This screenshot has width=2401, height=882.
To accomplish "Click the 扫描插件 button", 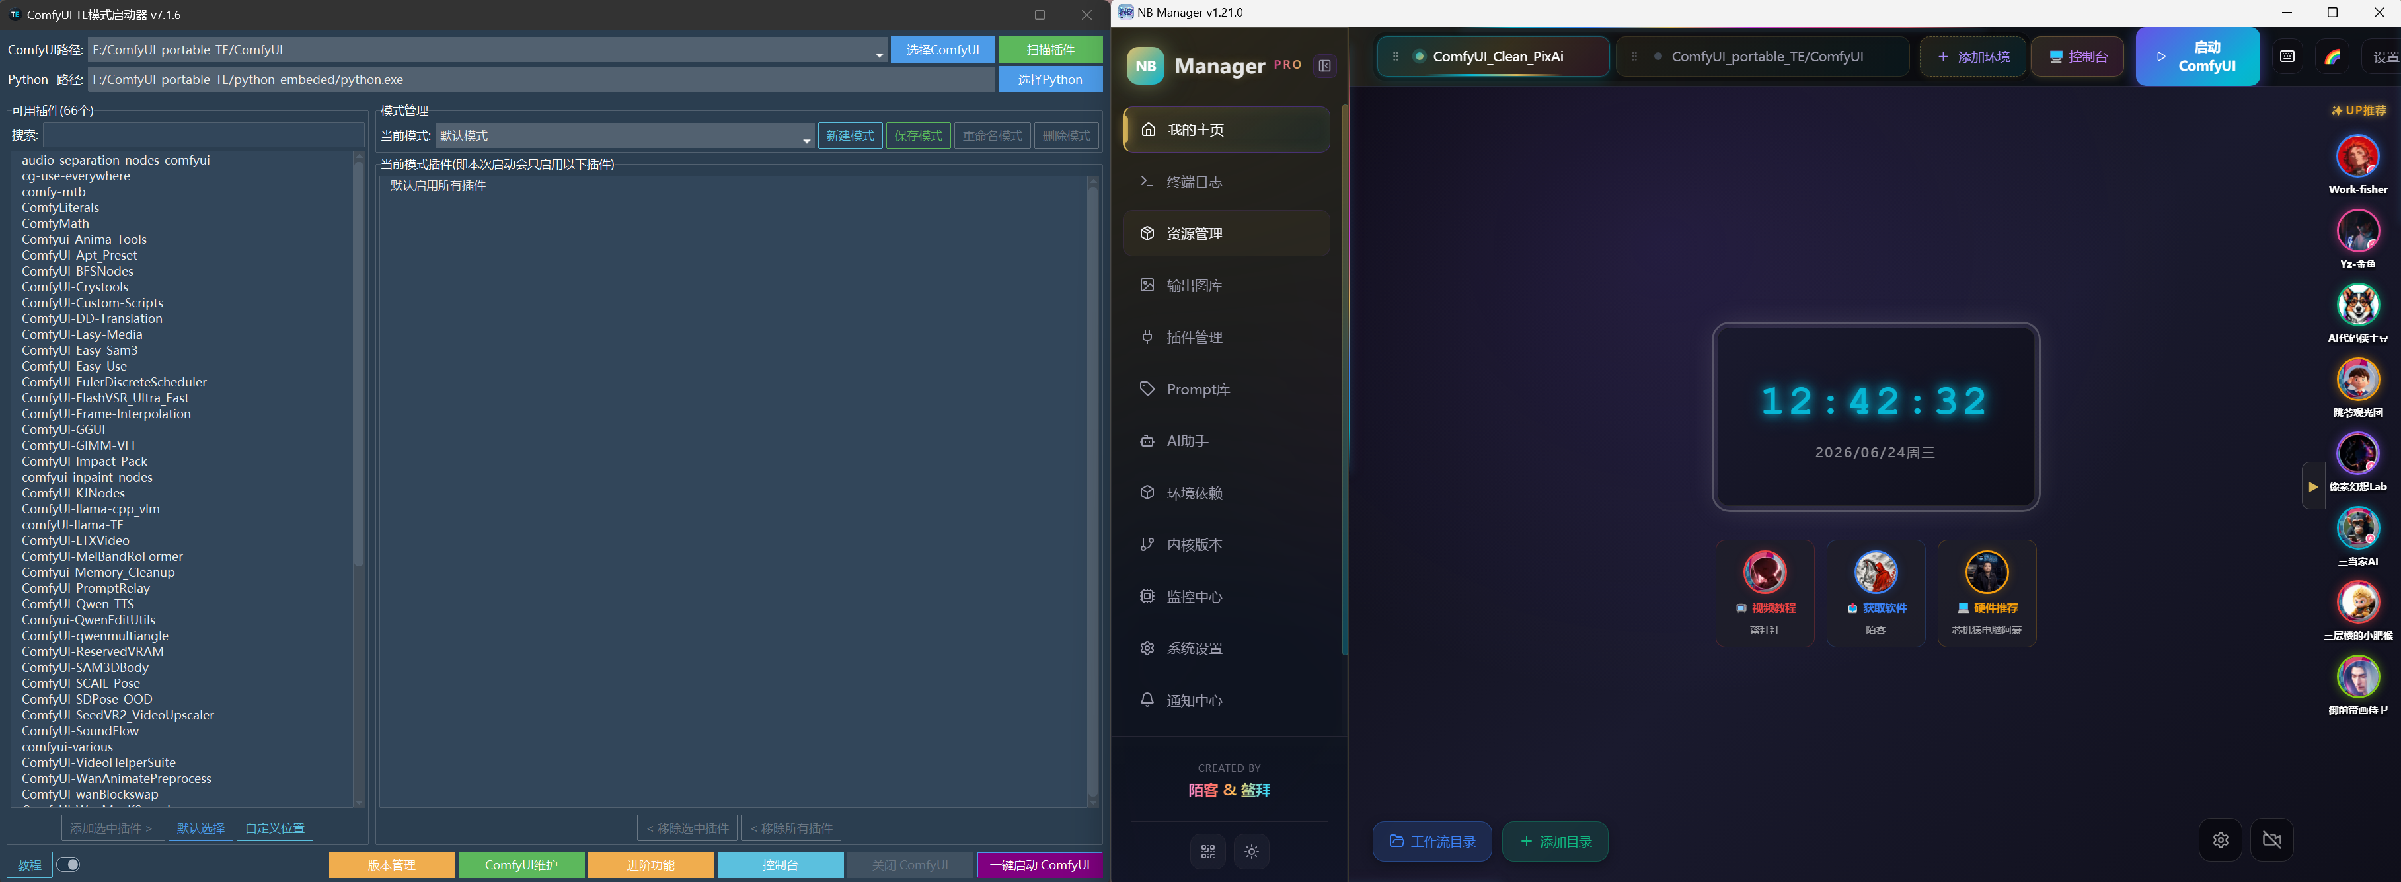I will (1050, 50).
